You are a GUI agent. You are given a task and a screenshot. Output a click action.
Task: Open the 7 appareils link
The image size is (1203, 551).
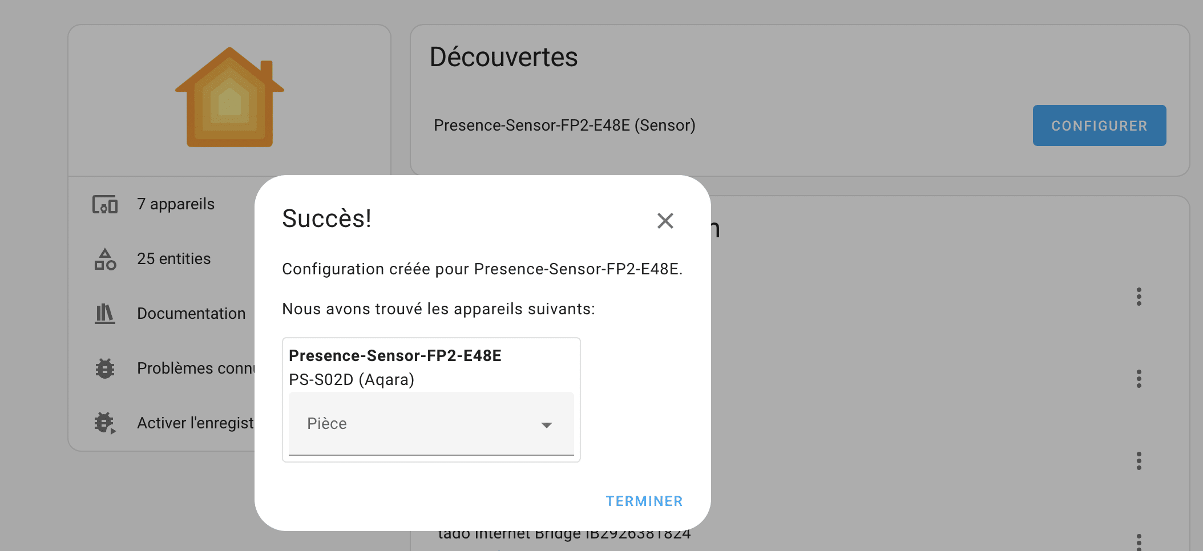tap(176, 204)
